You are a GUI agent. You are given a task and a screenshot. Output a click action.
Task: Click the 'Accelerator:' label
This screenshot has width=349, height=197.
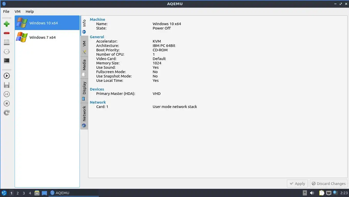(x=107, y=41)
